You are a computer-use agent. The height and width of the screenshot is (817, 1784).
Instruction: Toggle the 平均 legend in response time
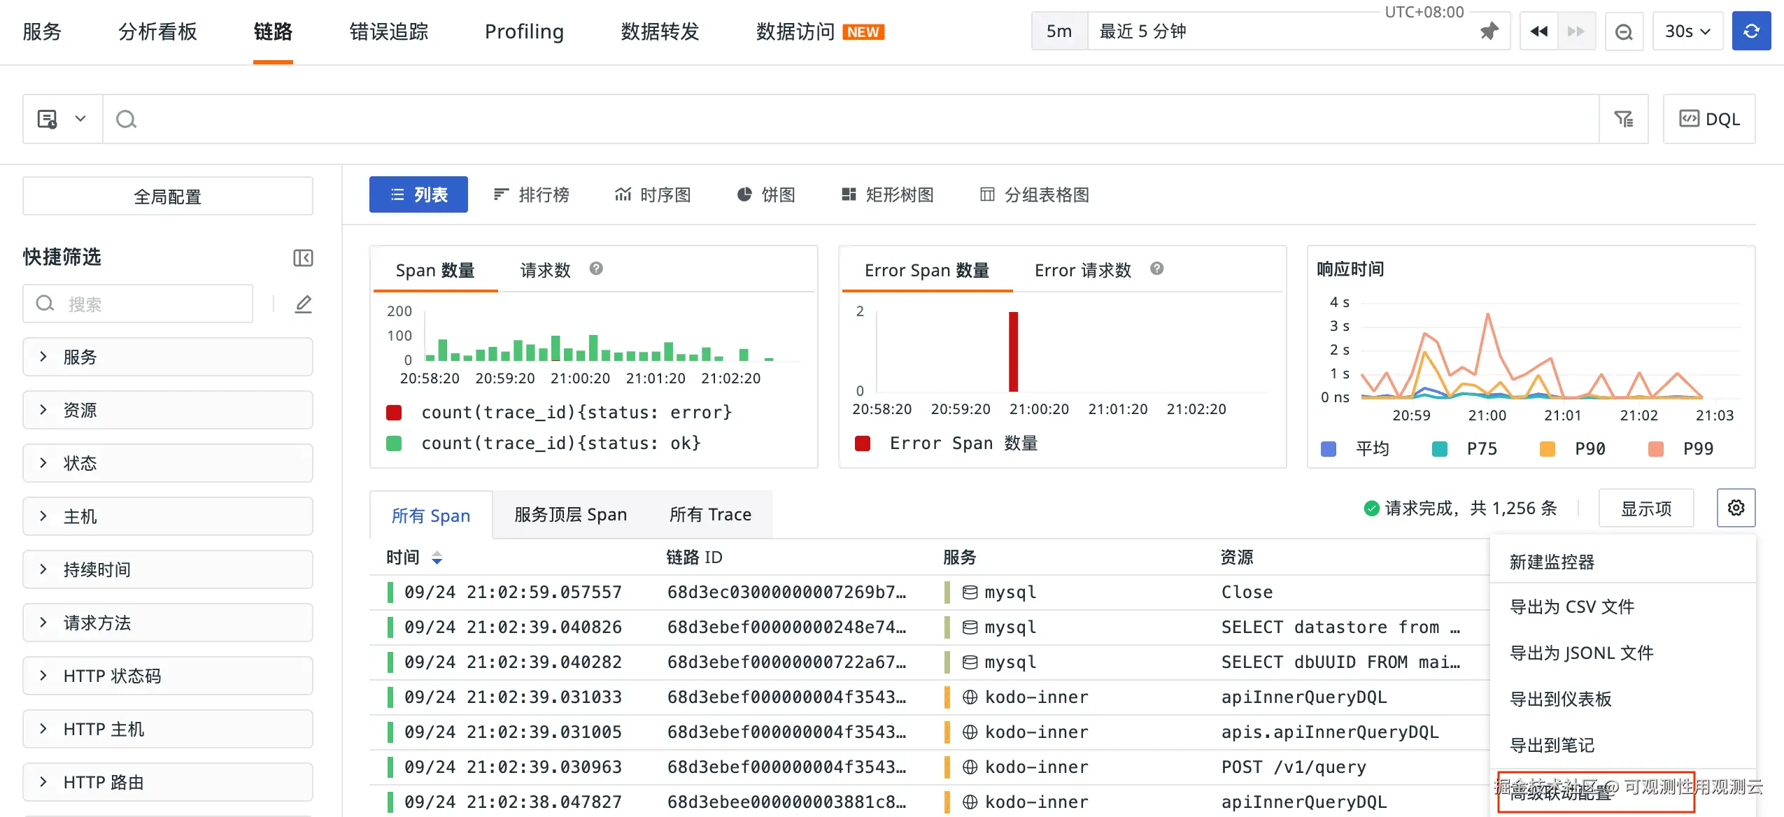[x=1355, y=449]
